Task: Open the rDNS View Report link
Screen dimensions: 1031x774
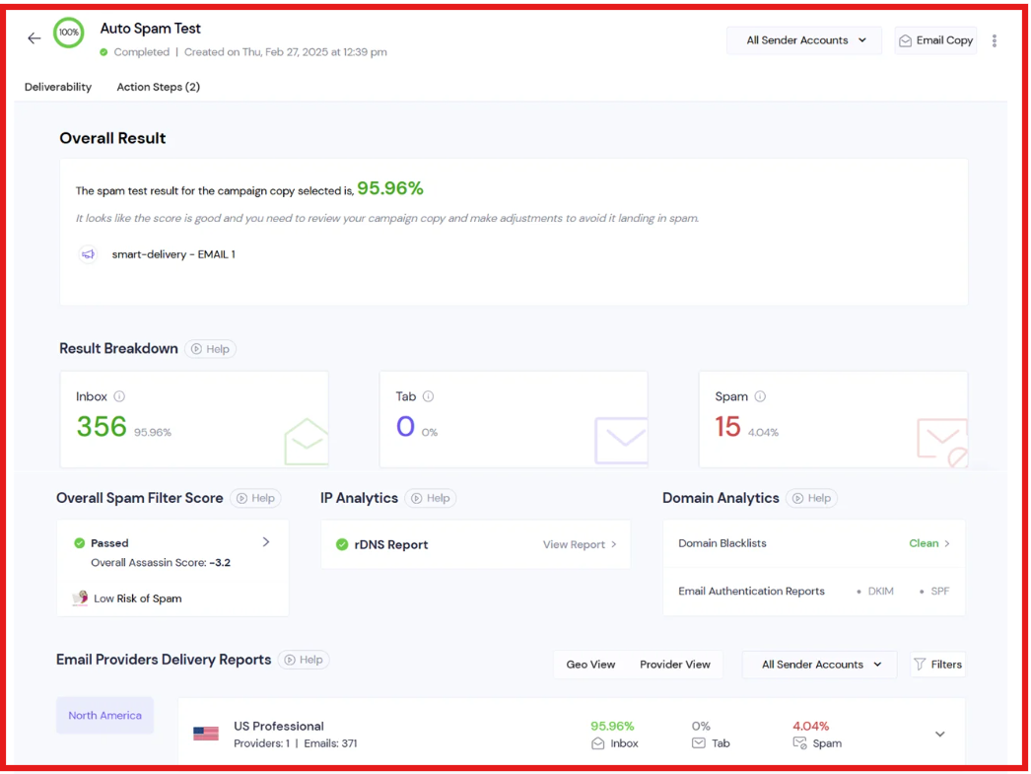Action: (x=580, y=544)
